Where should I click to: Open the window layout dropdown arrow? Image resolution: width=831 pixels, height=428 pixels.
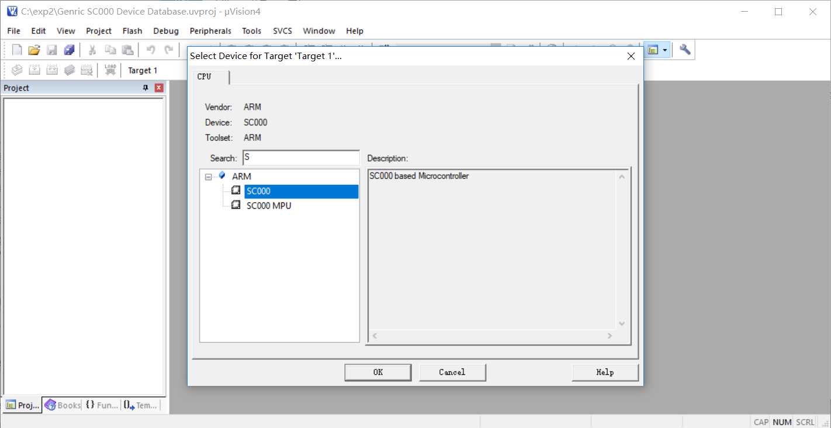[x=665, y=50]
